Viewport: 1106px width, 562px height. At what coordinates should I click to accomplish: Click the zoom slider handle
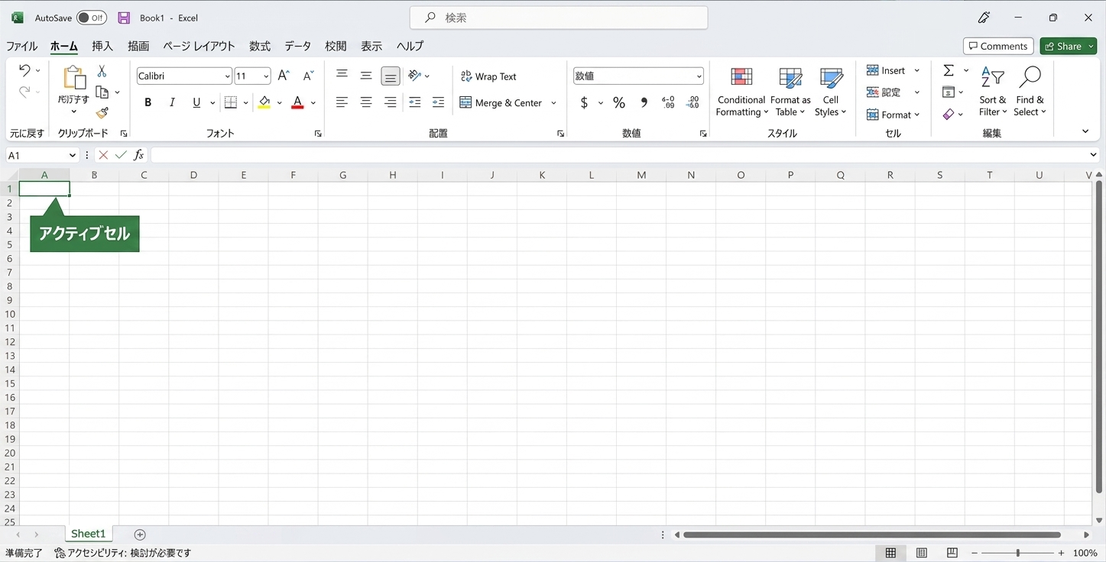tap(1017, 553)
